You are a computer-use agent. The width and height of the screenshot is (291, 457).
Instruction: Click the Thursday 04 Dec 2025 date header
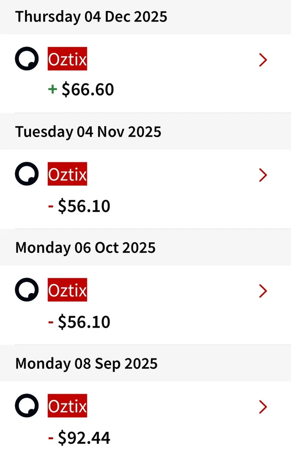[91, 17]
